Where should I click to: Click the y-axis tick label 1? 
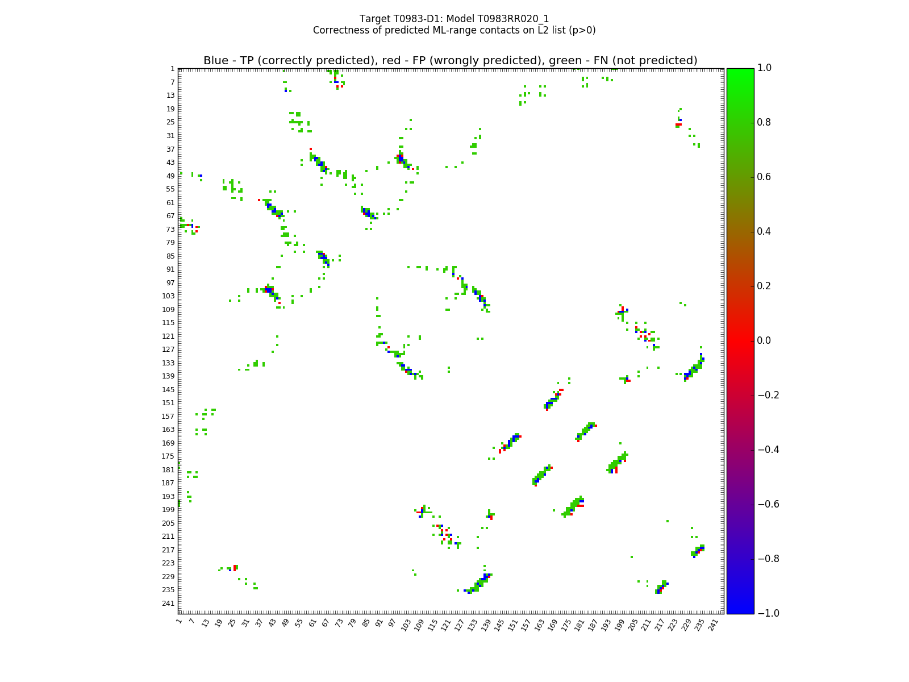(172, 69)
